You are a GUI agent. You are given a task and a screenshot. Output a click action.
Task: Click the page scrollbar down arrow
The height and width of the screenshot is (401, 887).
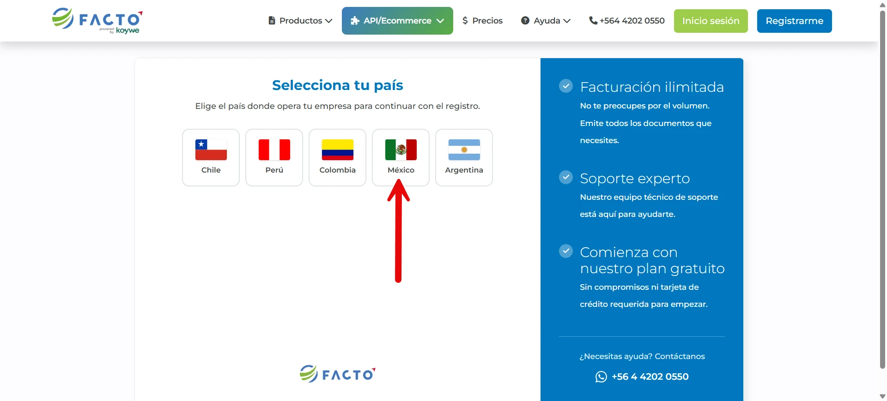pos(882,396)
